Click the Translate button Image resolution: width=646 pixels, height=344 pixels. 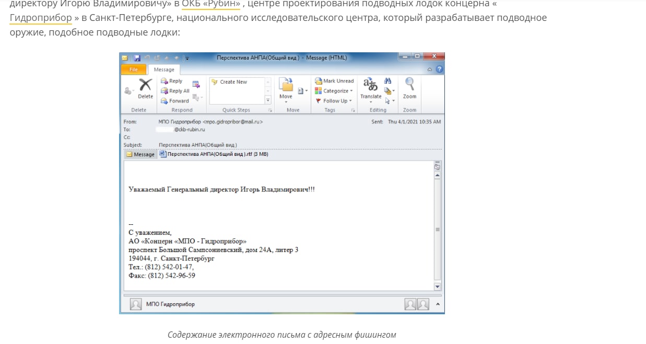[371, 90]
